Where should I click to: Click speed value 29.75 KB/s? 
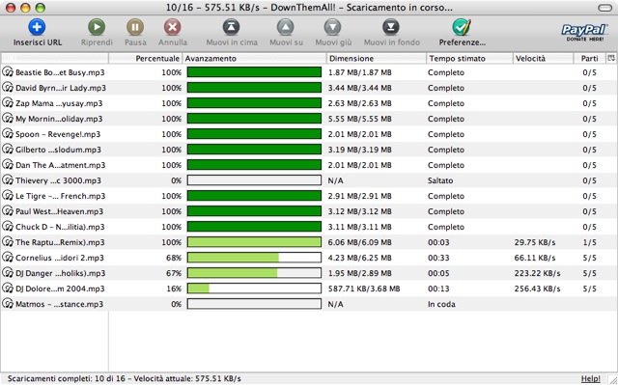[535, 242]
